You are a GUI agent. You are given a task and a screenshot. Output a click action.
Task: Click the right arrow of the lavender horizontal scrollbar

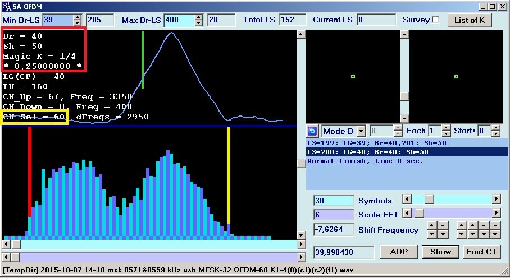coord(302,257)
